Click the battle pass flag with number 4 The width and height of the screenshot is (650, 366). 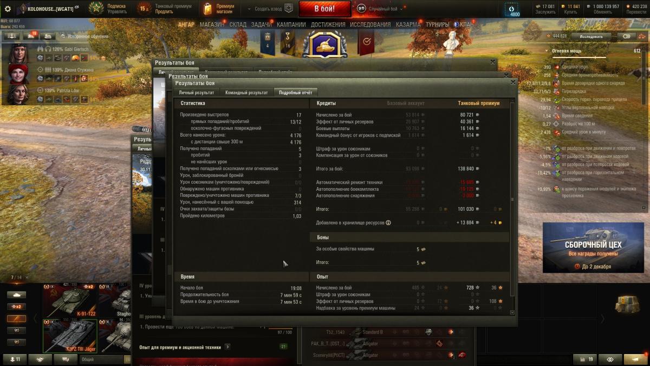tap(268, 42)
